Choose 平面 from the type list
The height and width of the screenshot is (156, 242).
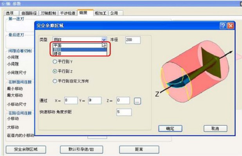(x=79, y=46)
